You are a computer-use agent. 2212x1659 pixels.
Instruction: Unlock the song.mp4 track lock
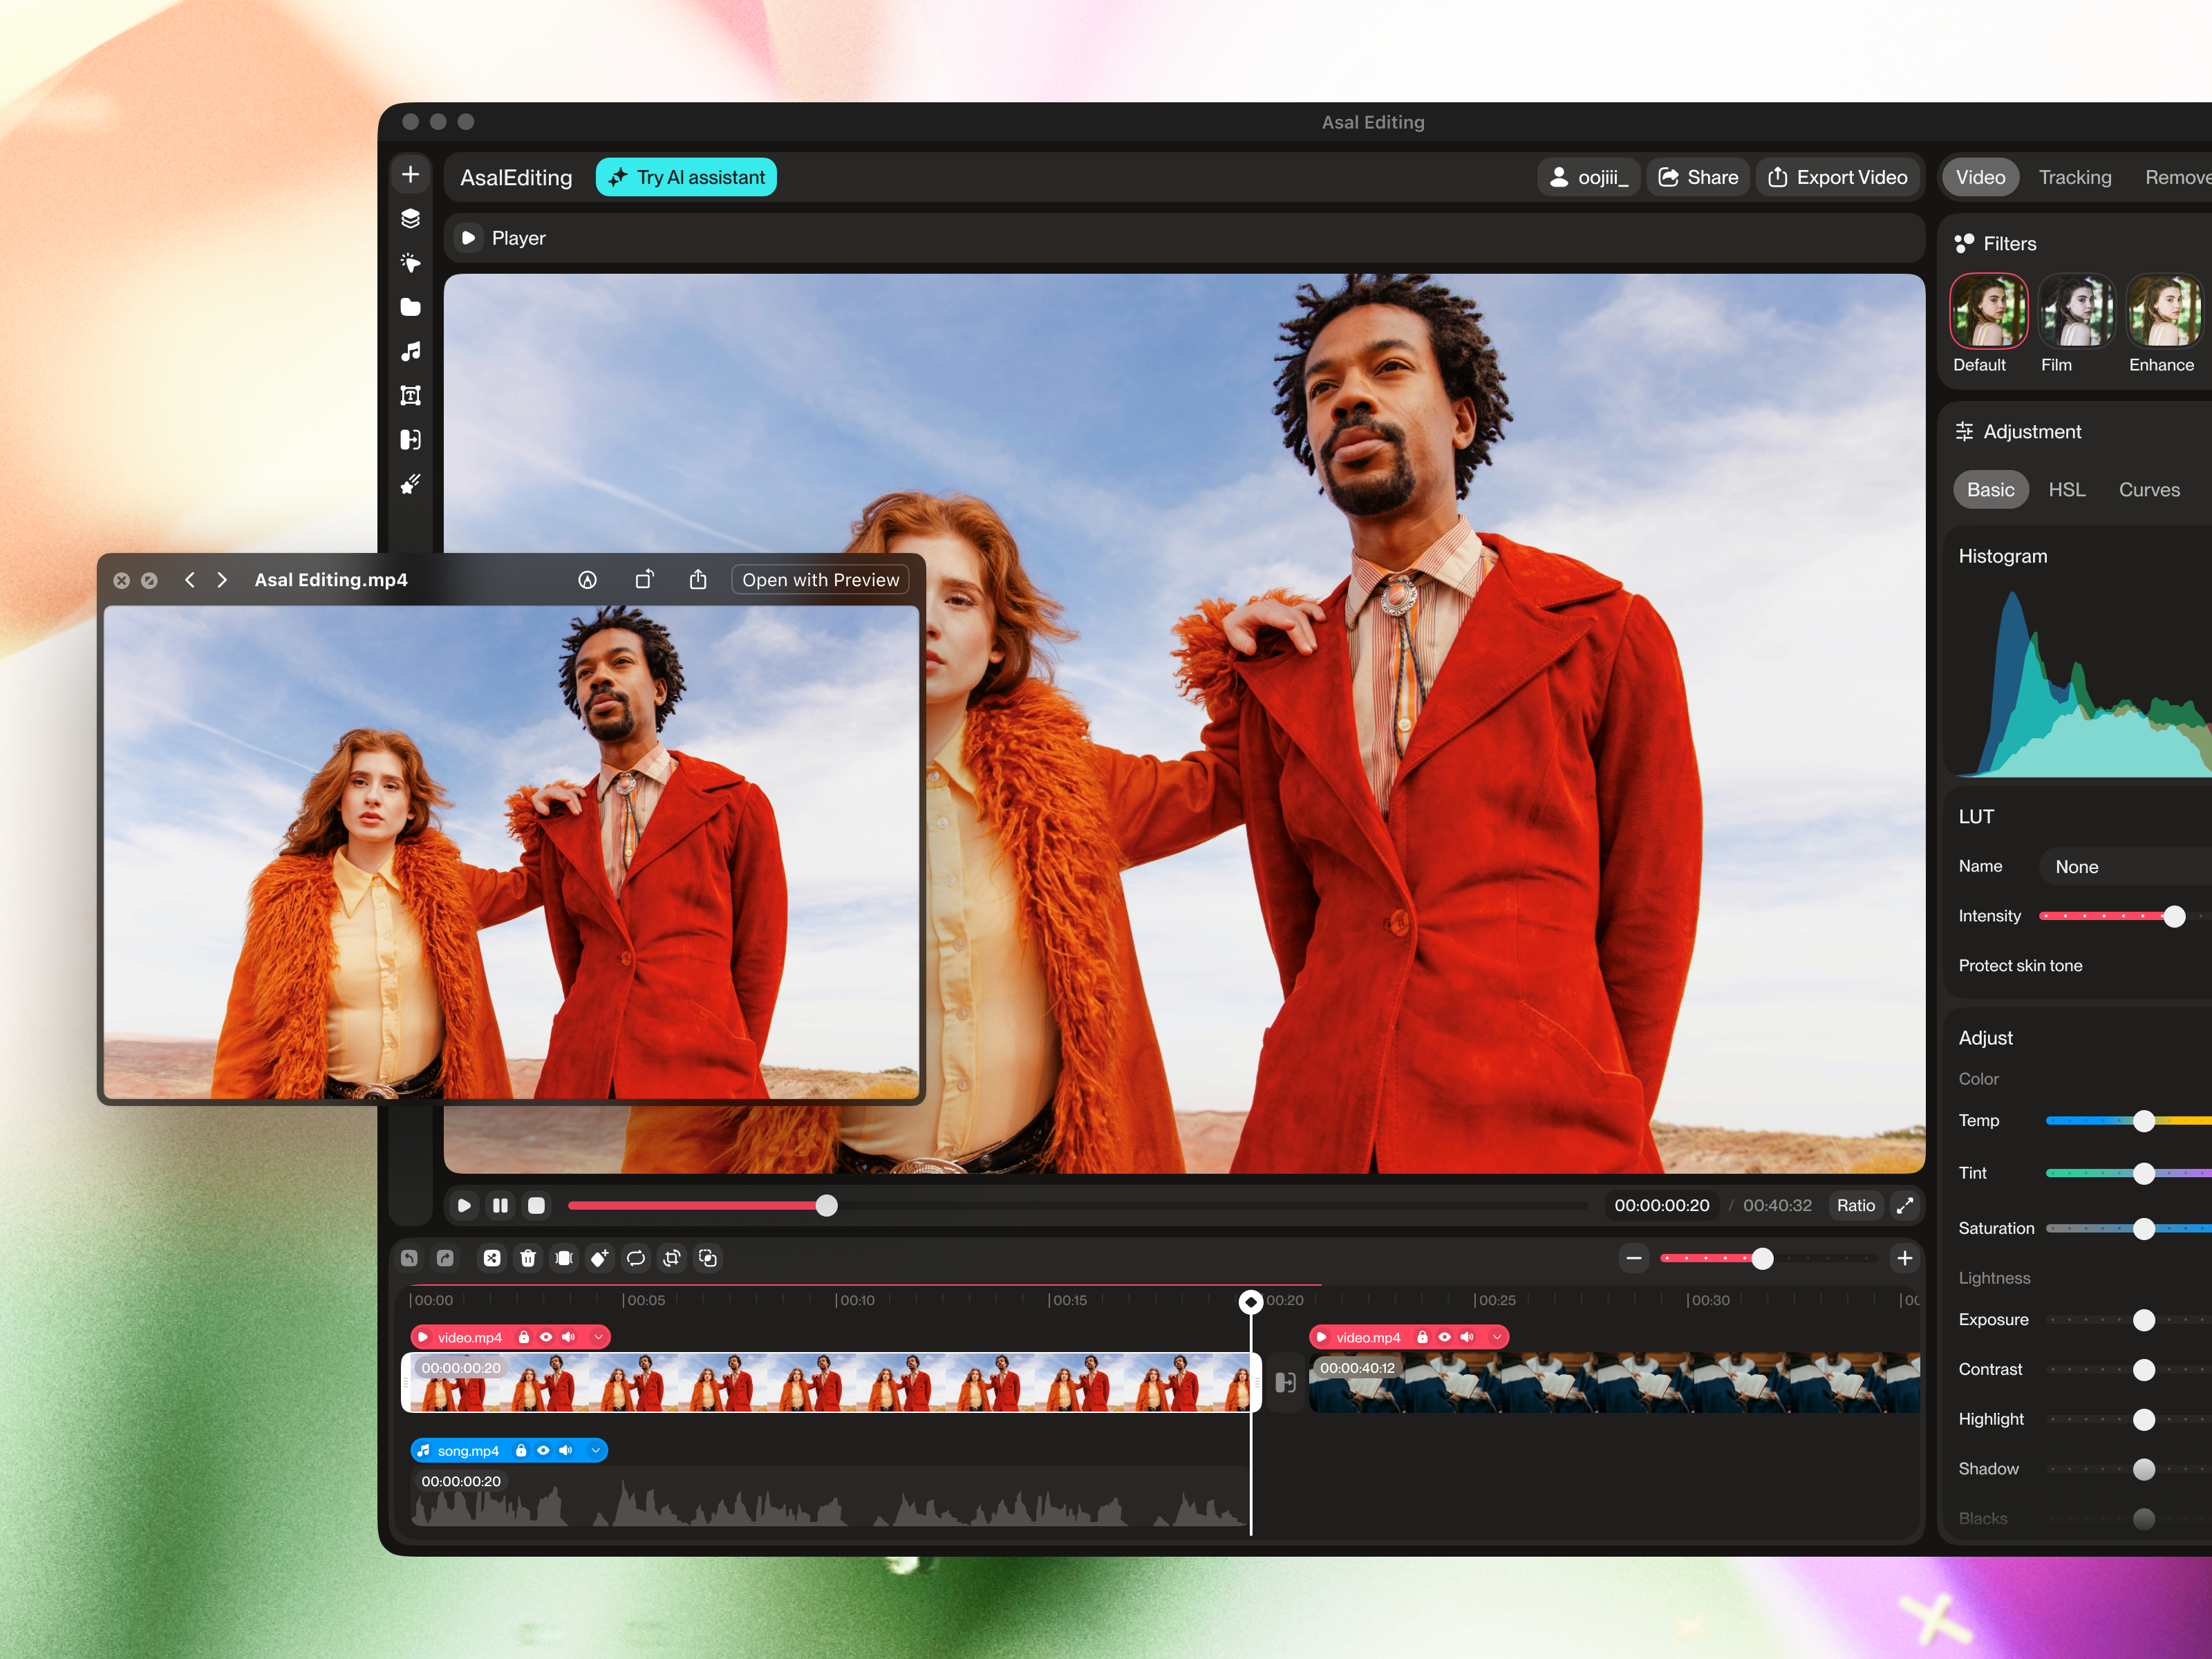pos(522,1451)
